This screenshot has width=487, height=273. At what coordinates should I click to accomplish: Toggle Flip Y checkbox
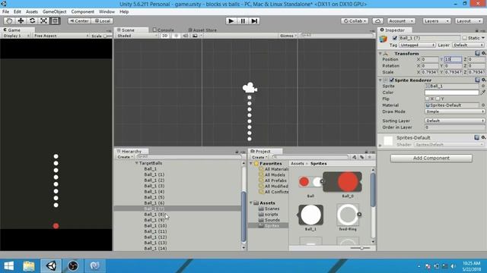[x=438, y=99]
